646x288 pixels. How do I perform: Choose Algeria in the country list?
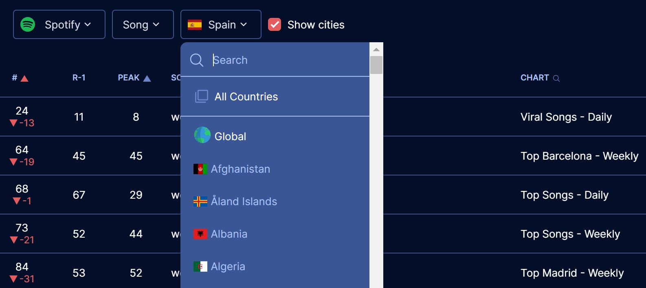tap(275, 266)
